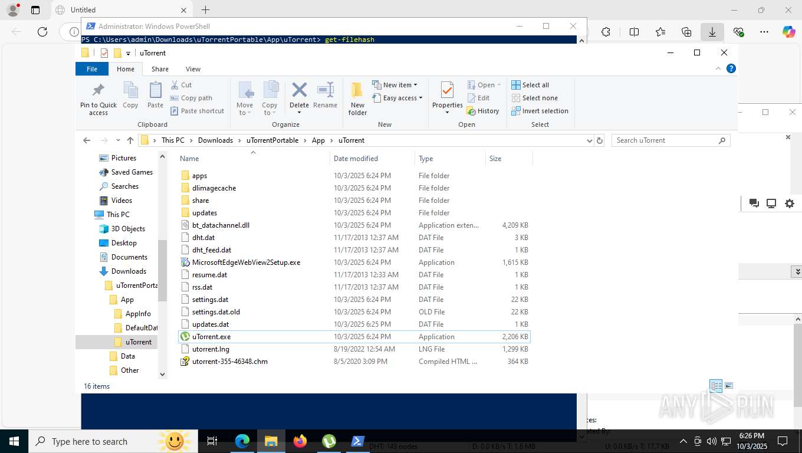Image resolution: width=802 pixels, height=453 pixels.
Task: Open Move to dropdown
Action: 245,99
